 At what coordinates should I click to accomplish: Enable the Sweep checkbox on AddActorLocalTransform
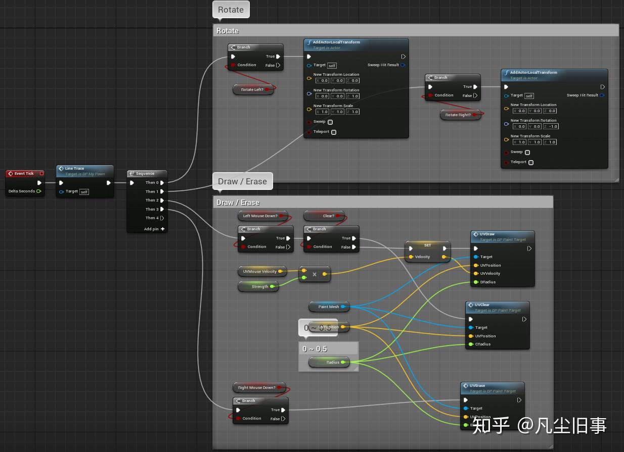click(x=330, y=122)
